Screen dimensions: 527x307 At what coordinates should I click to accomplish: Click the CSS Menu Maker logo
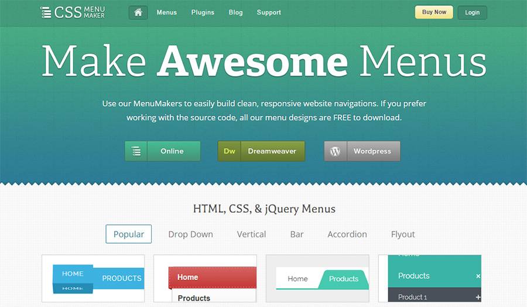[73, 12]
